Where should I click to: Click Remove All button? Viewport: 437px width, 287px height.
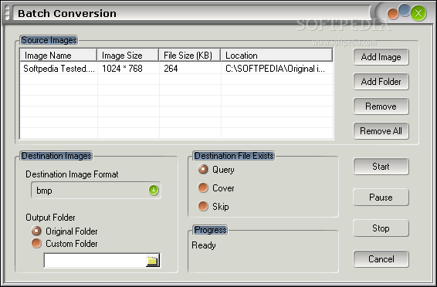[381, 131]
